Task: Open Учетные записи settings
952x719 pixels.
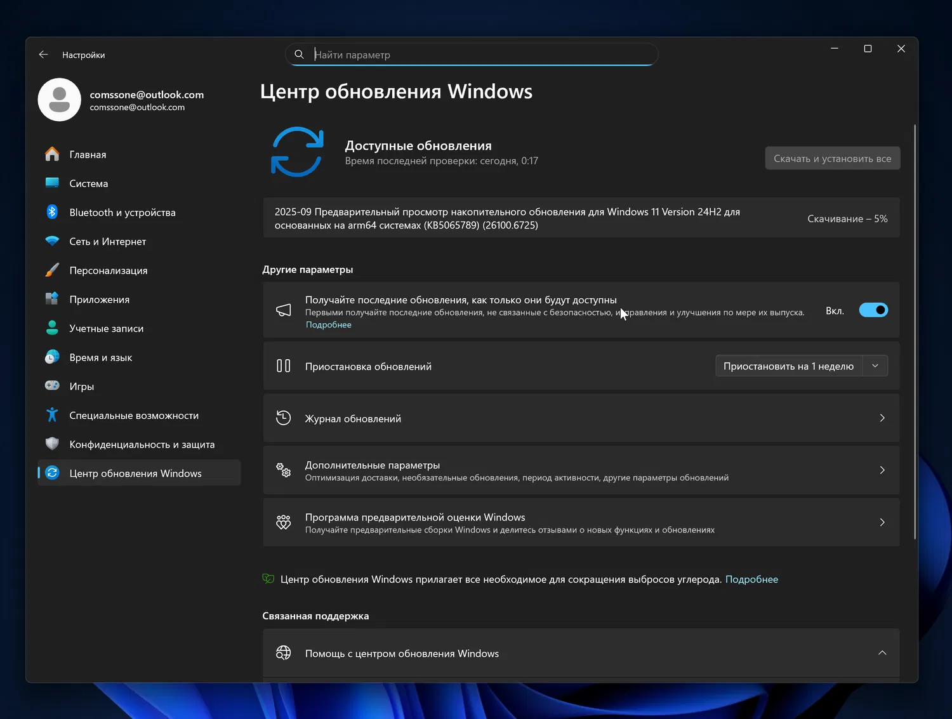Action: pos(139,328)
